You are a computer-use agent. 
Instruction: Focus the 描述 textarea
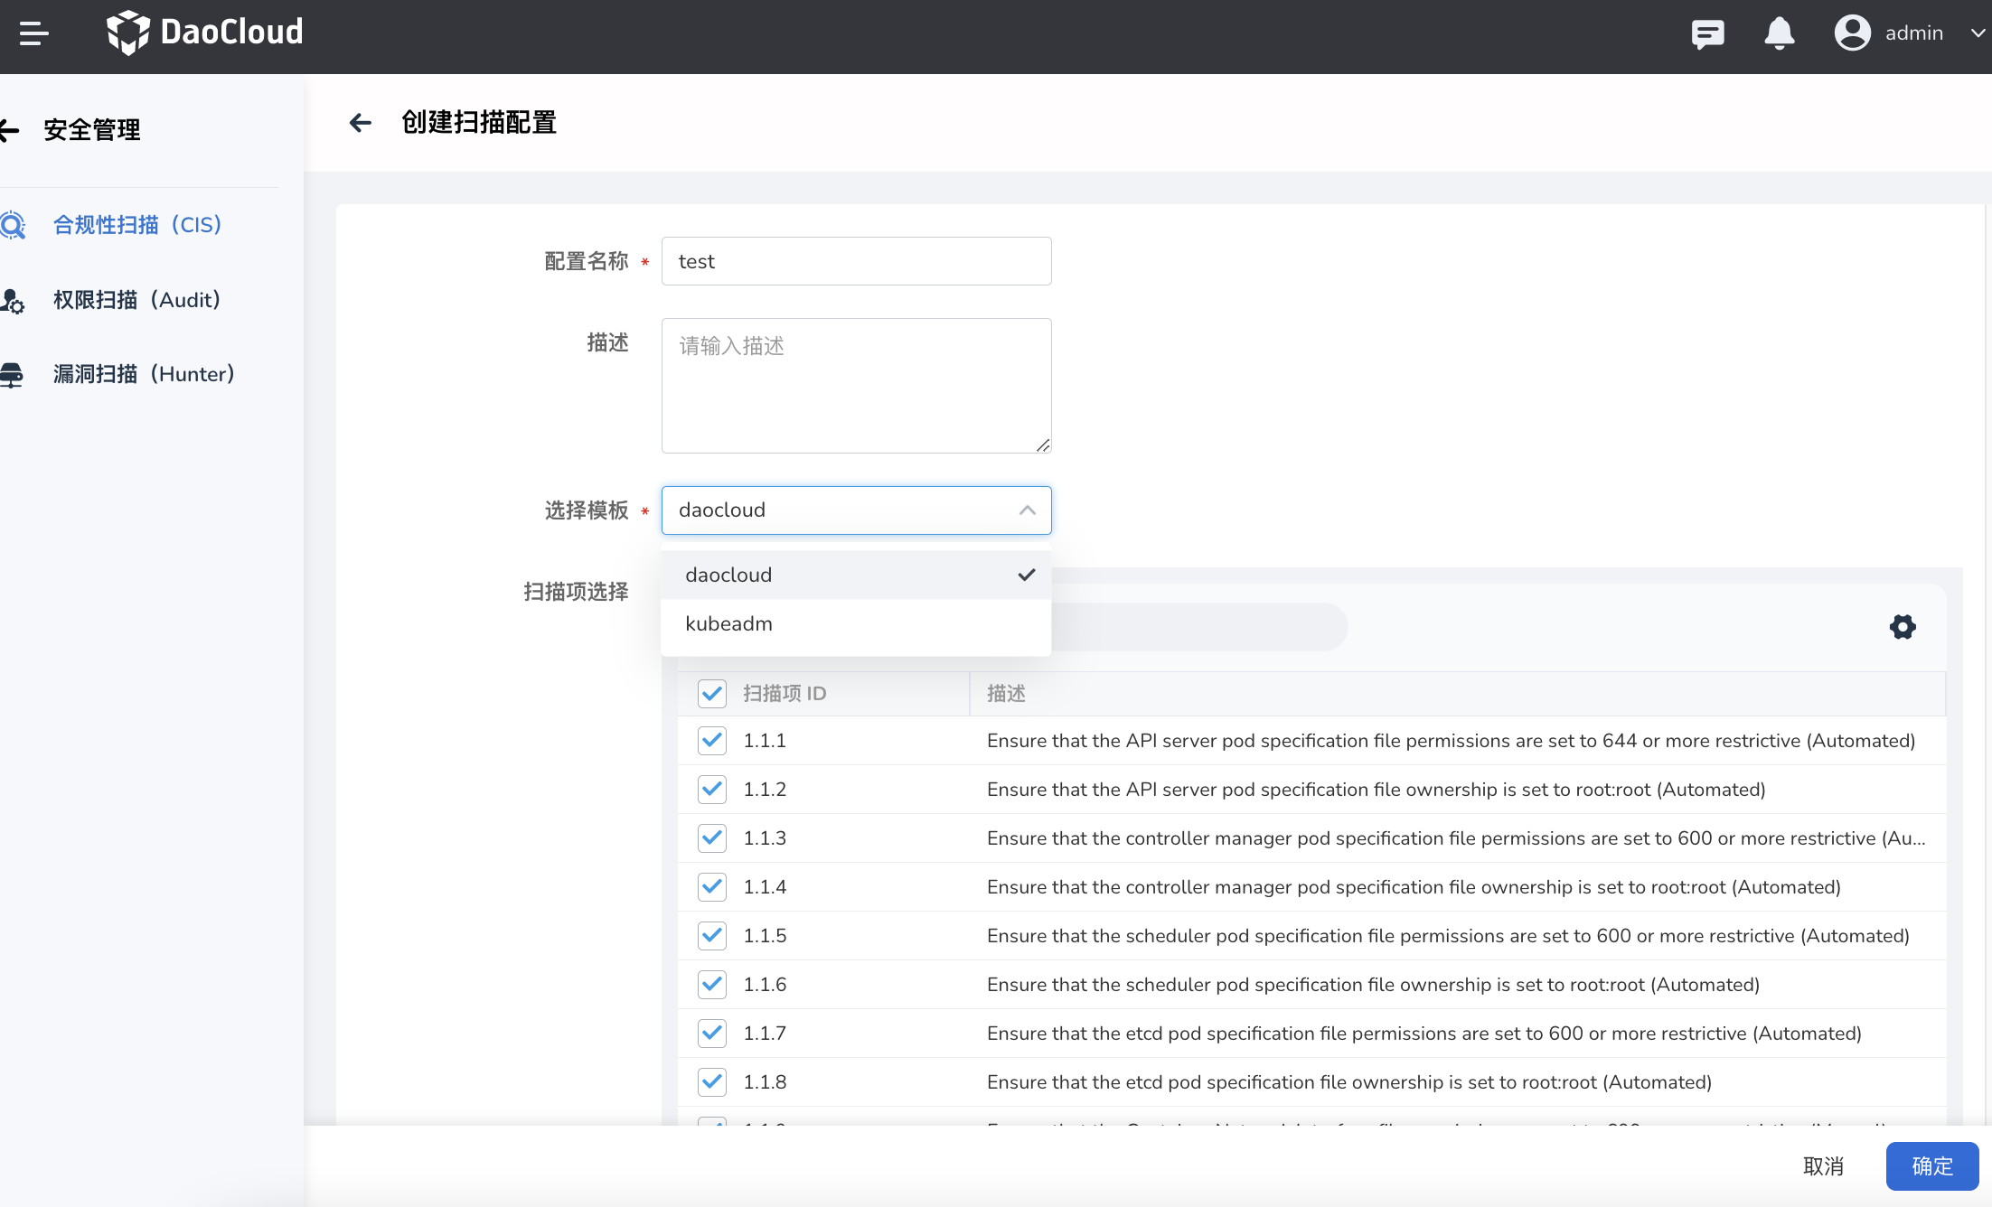[856, 386]
